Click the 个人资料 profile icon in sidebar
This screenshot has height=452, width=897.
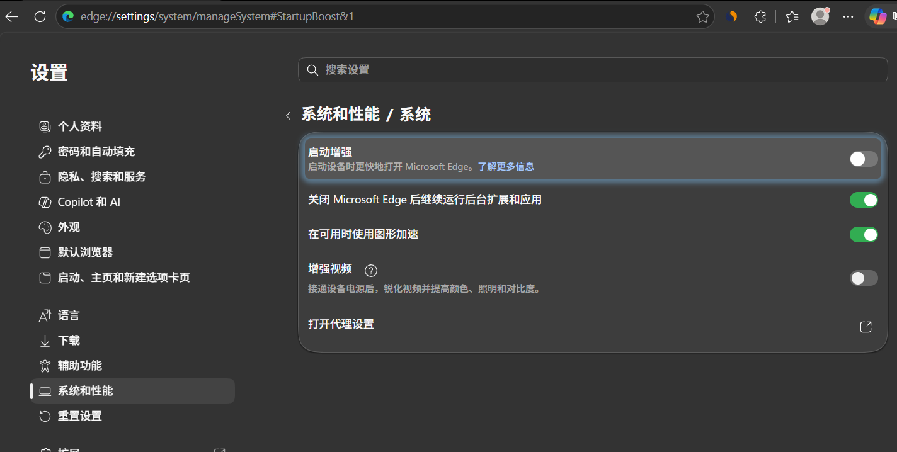pyautogui.click(x=45, y=127)
